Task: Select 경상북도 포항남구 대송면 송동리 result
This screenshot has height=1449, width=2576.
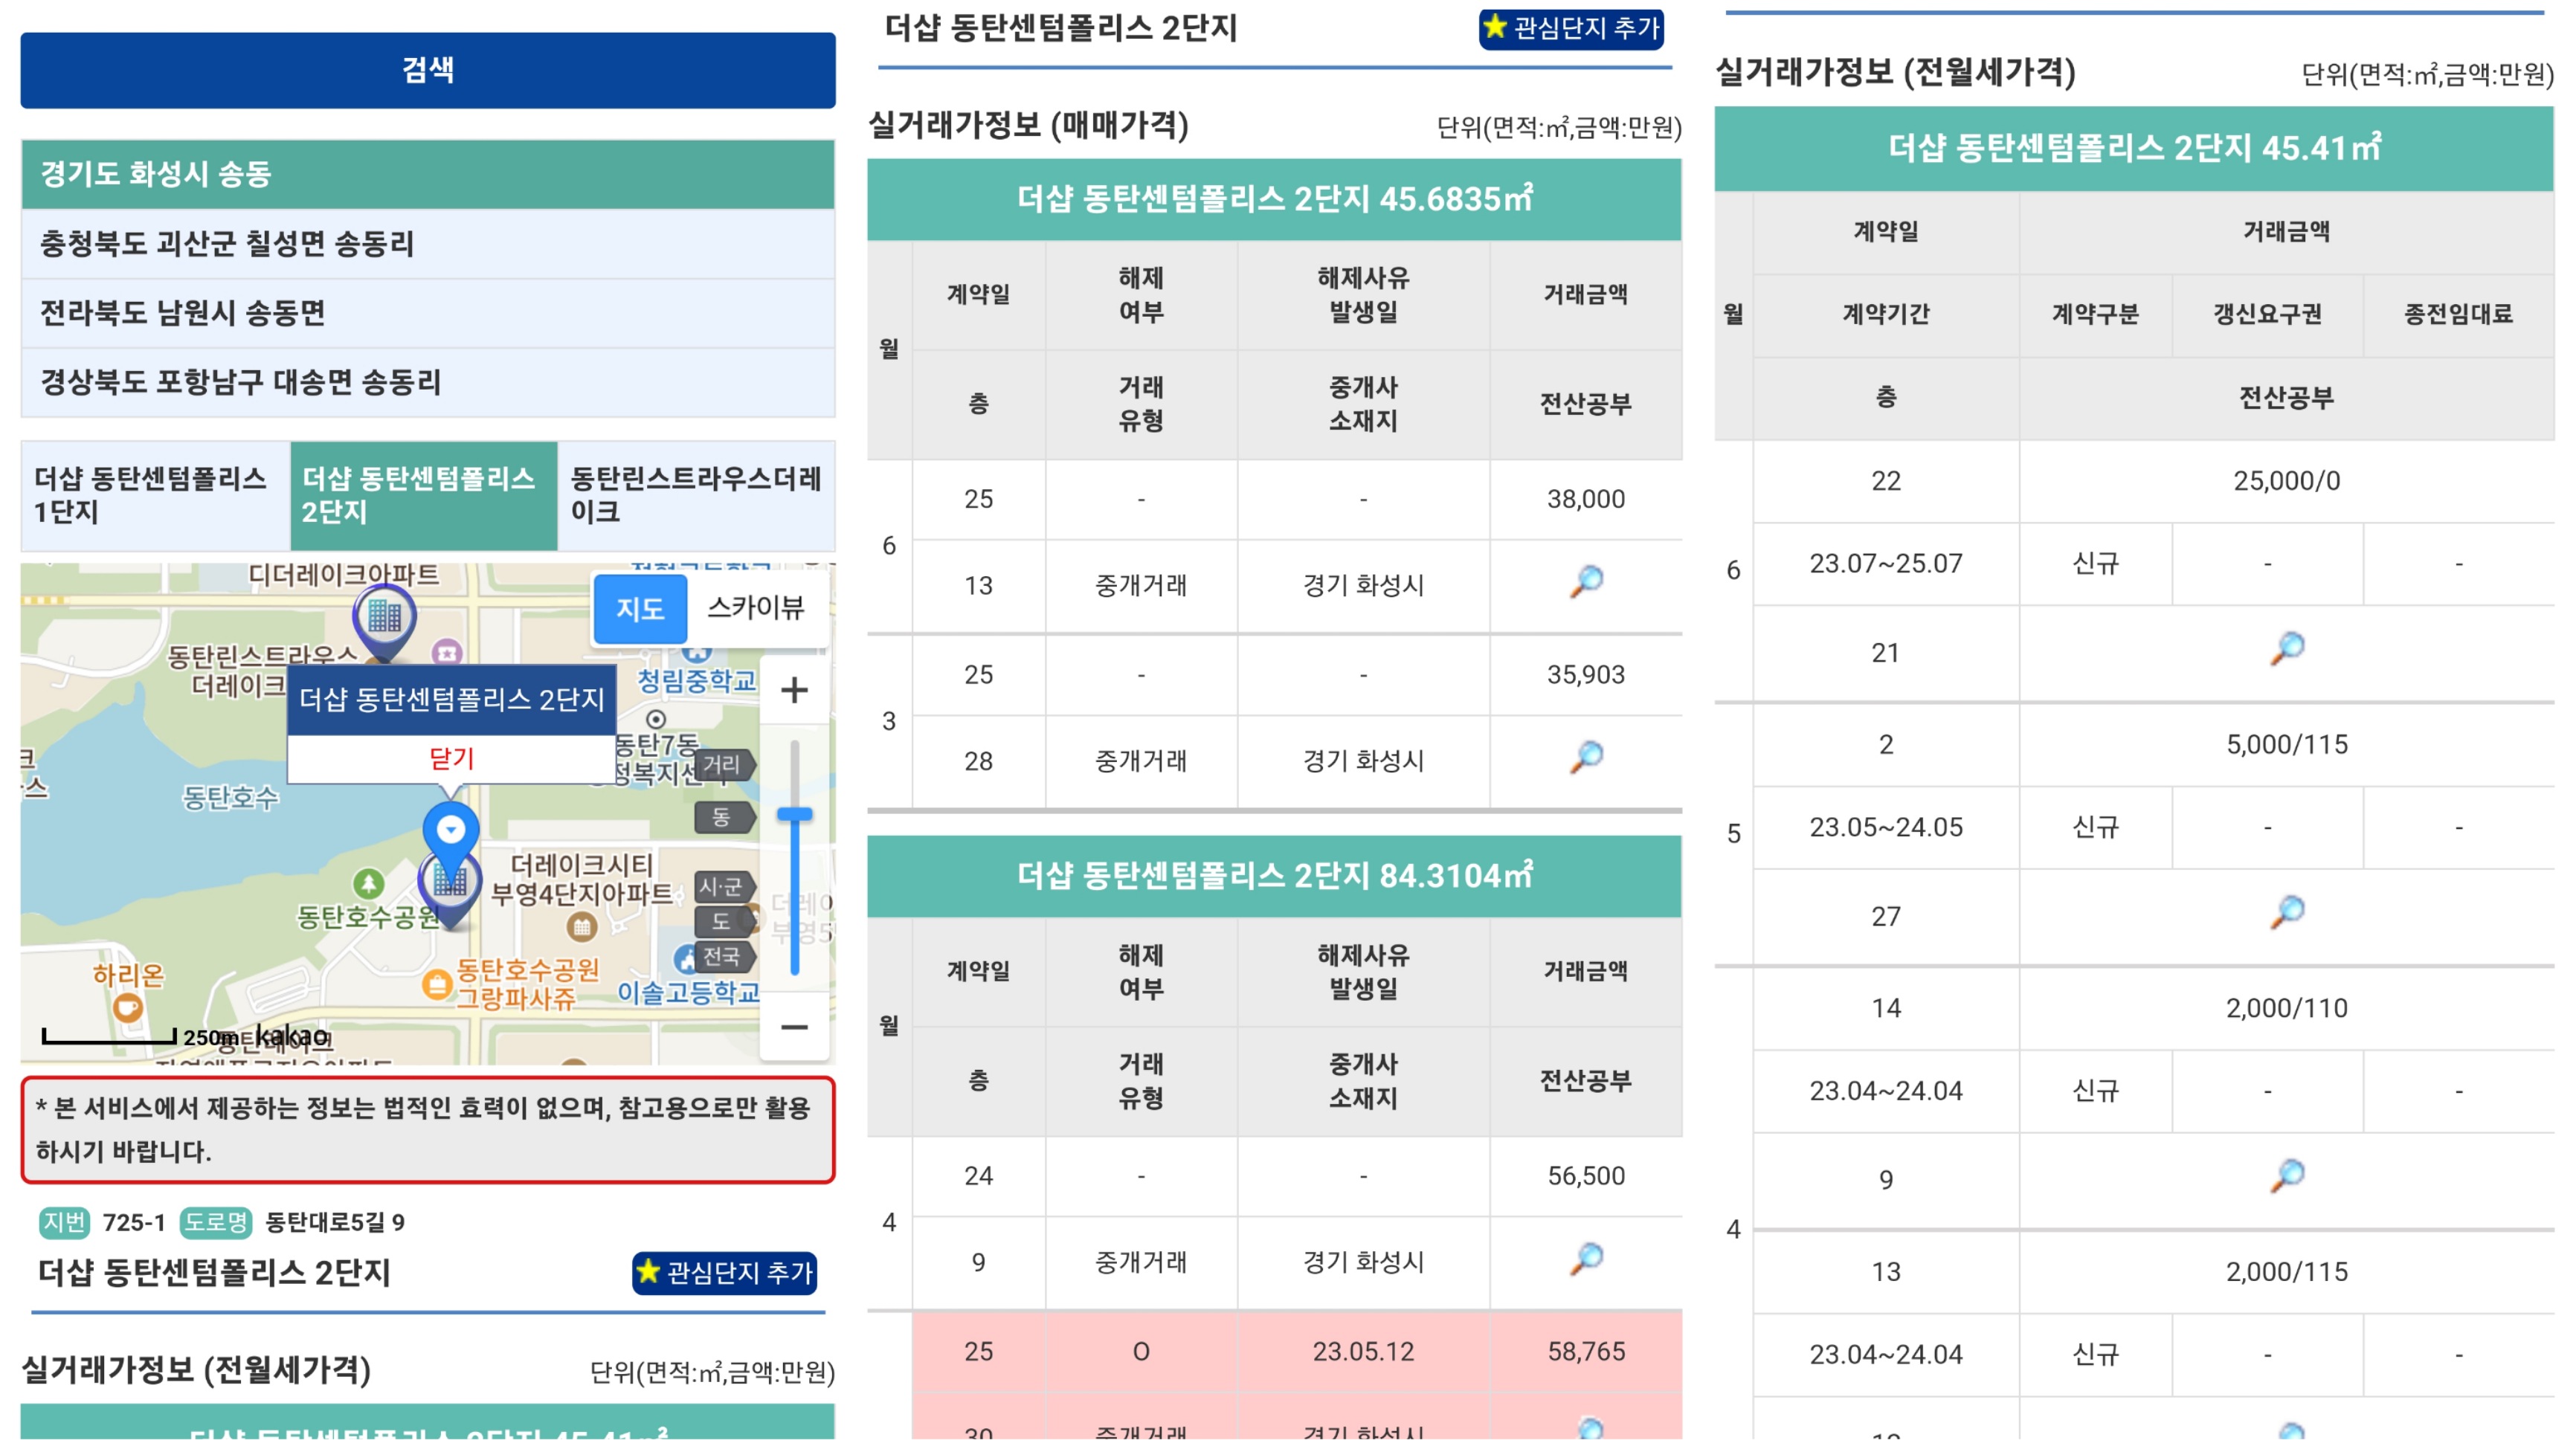Action: tap(428, 382)
